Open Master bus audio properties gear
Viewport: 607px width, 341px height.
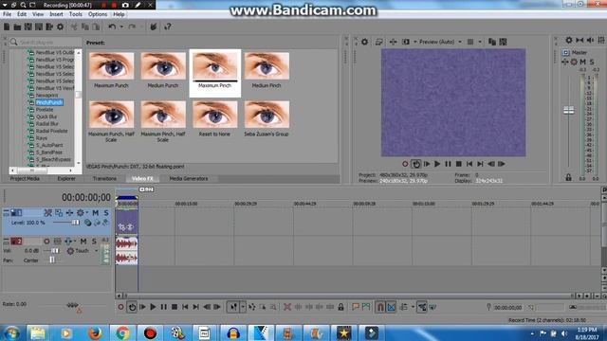tap(569, 40)
